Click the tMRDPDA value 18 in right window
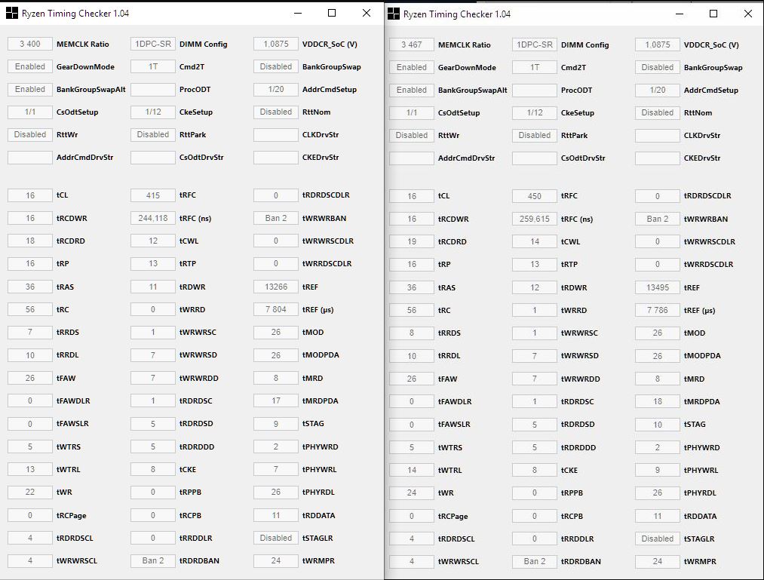This screenshot has height=580, width=764. pos(658,401)
